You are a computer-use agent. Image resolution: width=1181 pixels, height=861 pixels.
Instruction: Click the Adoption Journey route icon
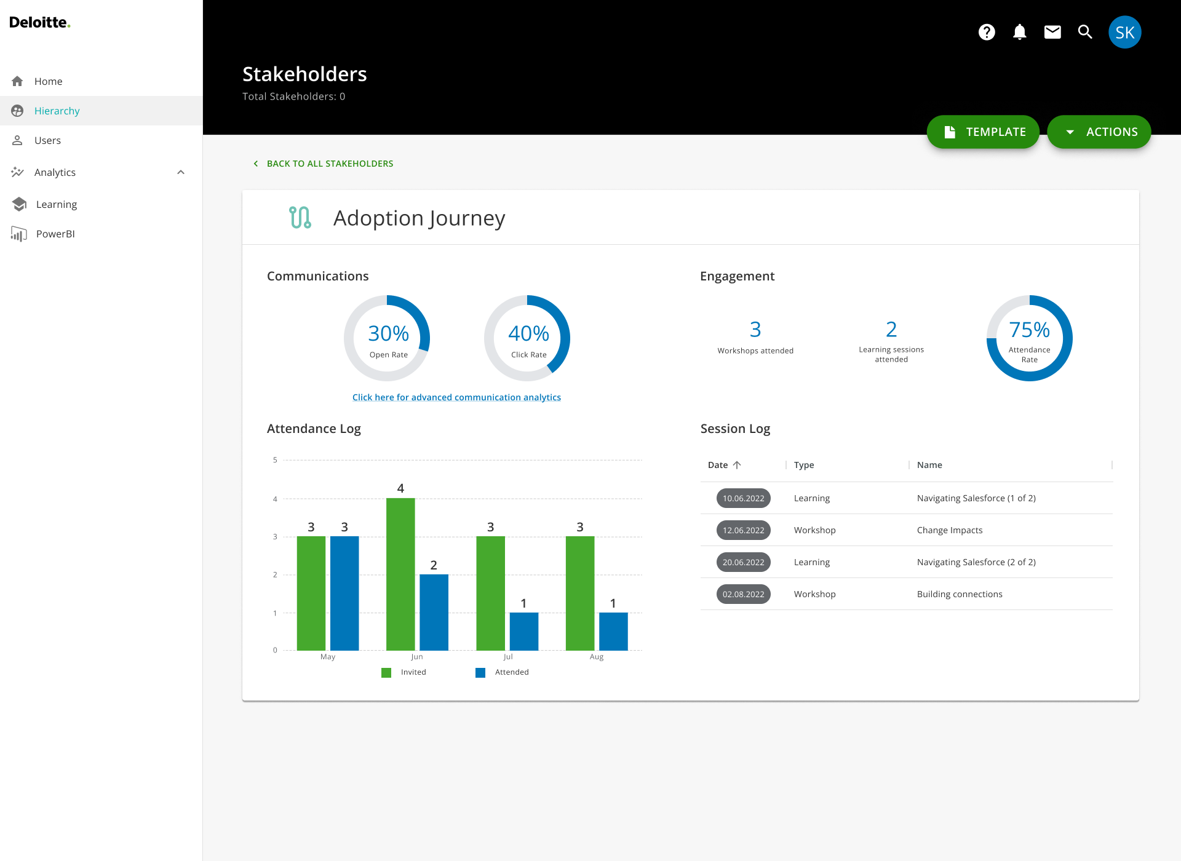pyautogui.click(x=300, y=218)
